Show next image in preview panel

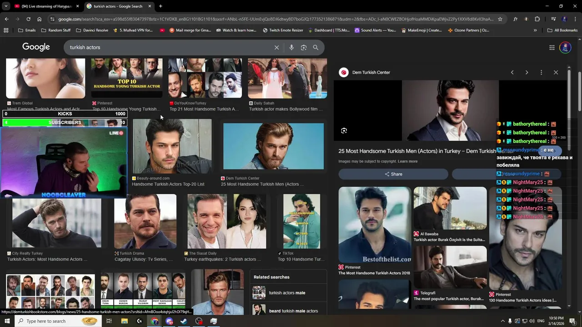coord(527,72)
